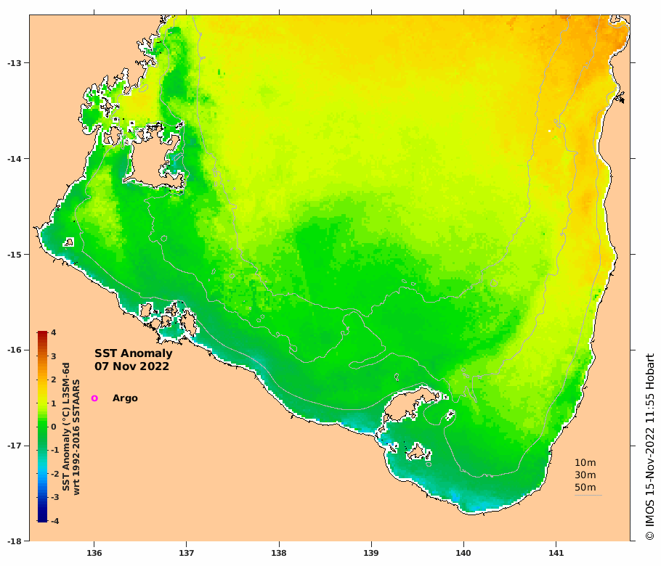This screenshot has width=661, height=566.
Task: Click the '137' longitude axis label
Action: coord(187,553)
